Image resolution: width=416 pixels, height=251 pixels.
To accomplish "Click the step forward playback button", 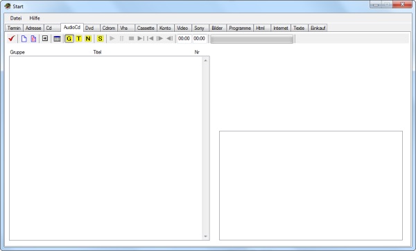I will [x=159, y=38].
